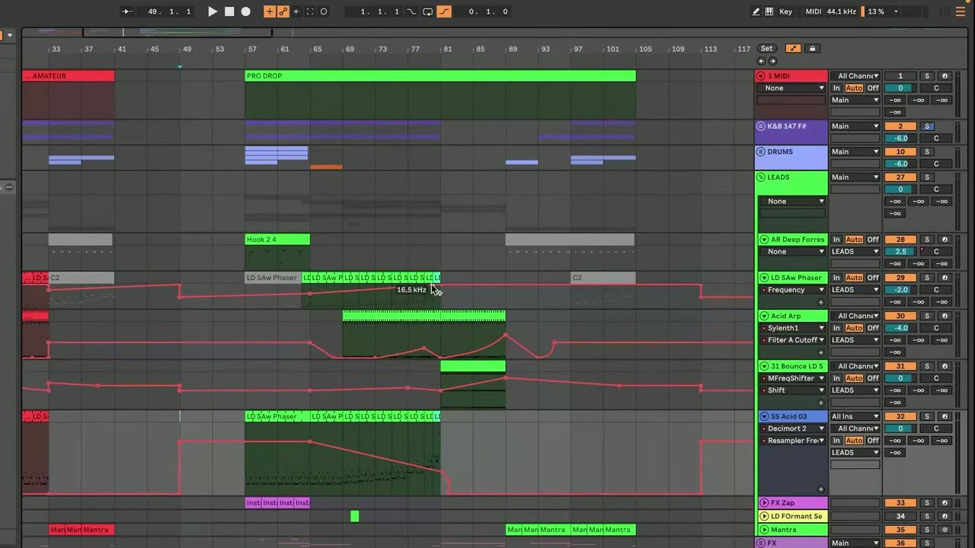Open the Filter A Cutoff parameter dropdown

point(792,340)
